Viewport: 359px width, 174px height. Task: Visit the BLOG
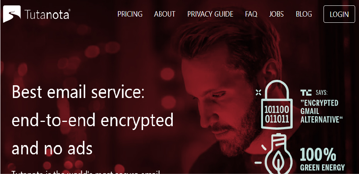click(x=304, y=14)
